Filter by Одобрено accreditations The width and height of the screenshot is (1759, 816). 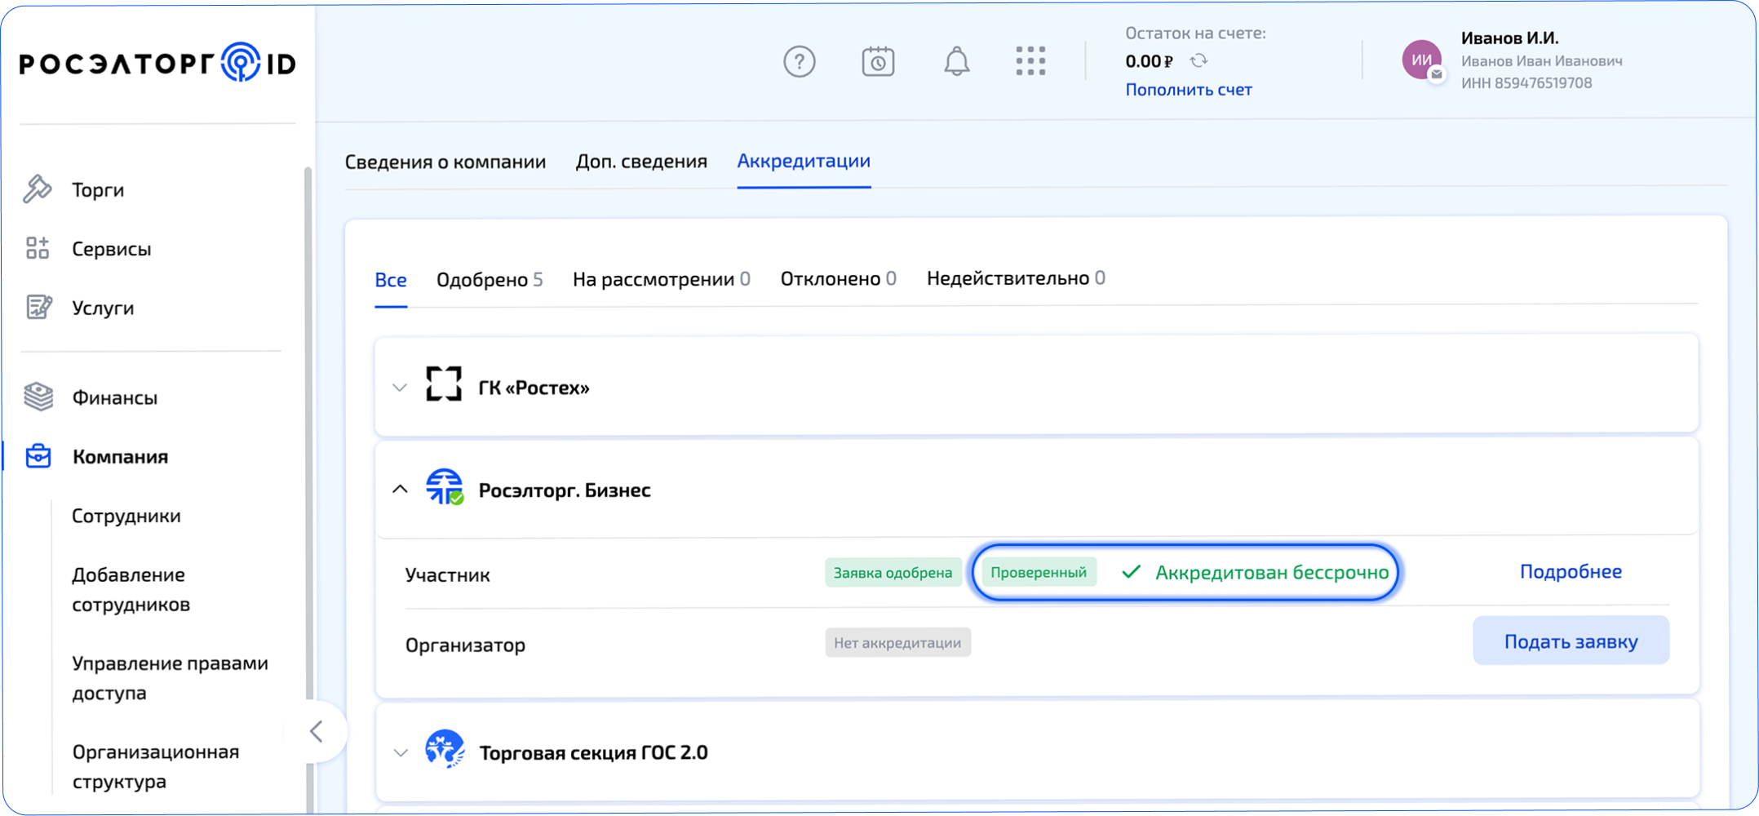490,280
